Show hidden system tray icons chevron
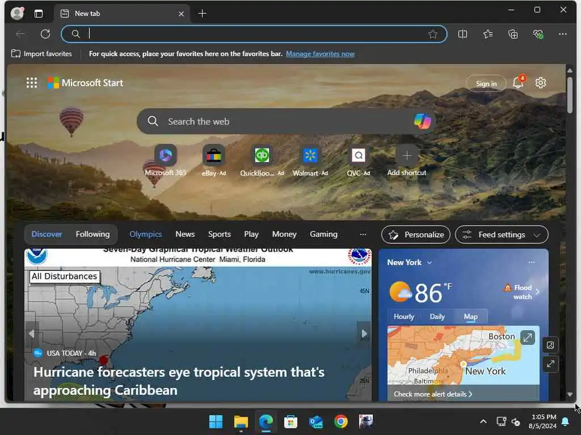The height and width of the screenshot is (435, 581). coord(483,421)
